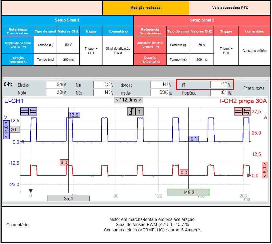
Task: Select the second cursor label 148,3
Action: coord(188,192)
